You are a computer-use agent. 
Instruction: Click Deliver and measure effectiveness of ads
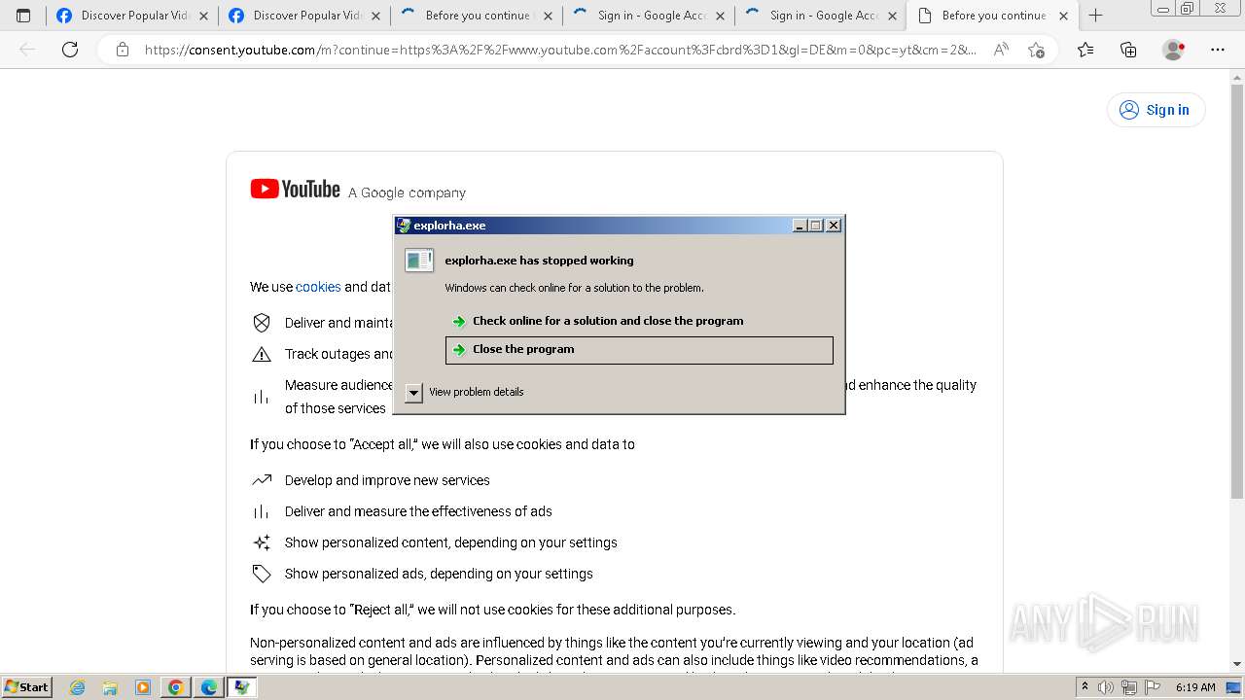(418, 511)
